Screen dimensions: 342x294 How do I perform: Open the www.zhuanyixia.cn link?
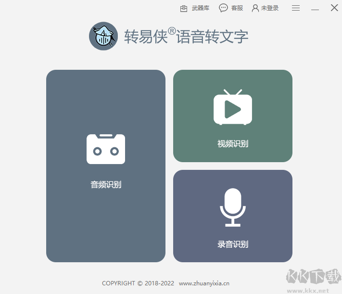[204, 283]
